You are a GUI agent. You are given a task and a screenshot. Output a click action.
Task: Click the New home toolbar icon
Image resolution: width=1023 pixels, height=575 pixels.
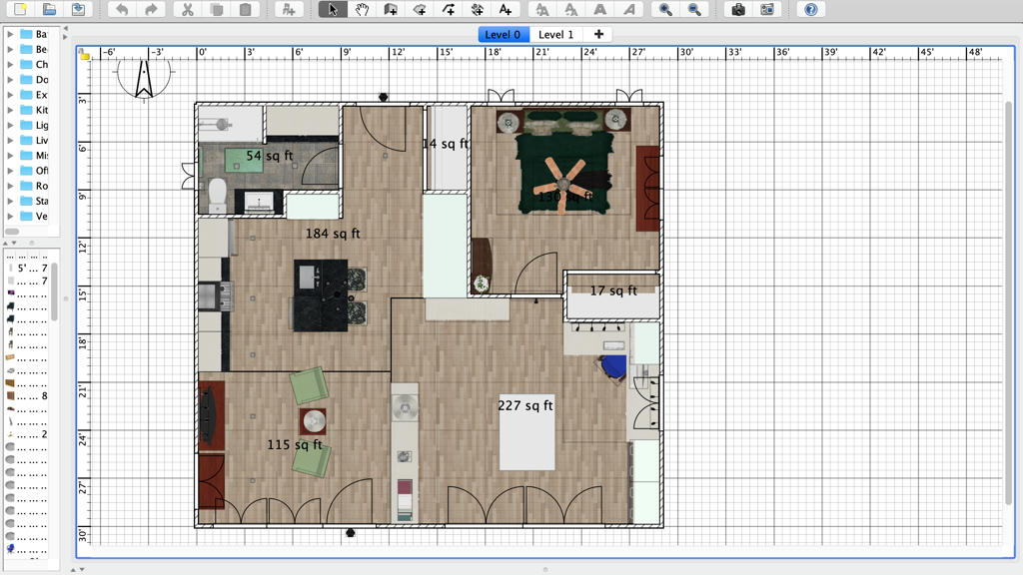(20, 9)
